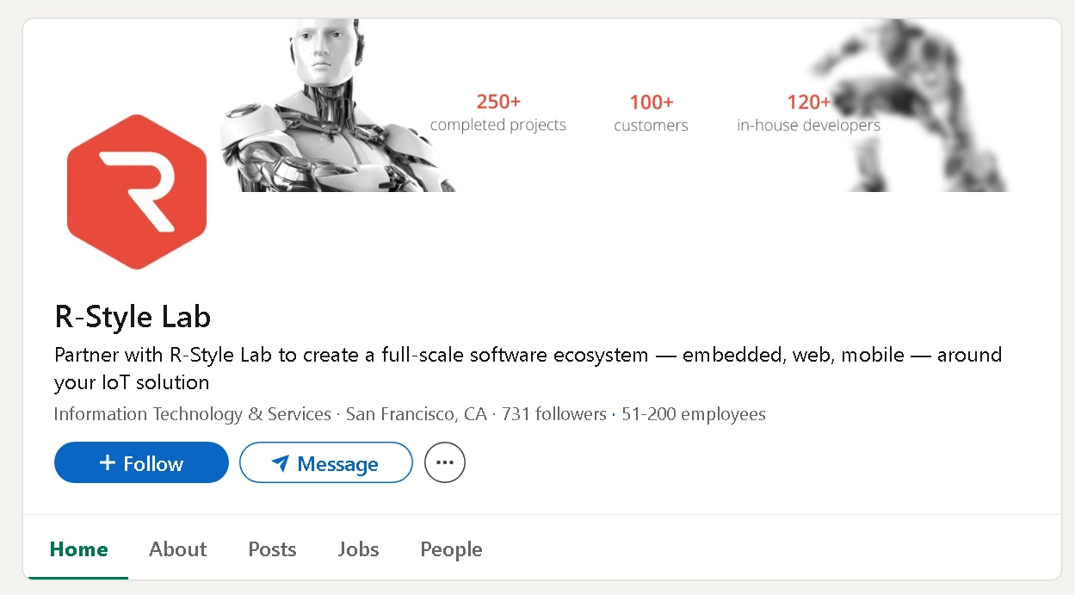This screenshot has height=595, width=1075.
Task: Open the three-dots more options menu
Action: (x=445, y=462)
